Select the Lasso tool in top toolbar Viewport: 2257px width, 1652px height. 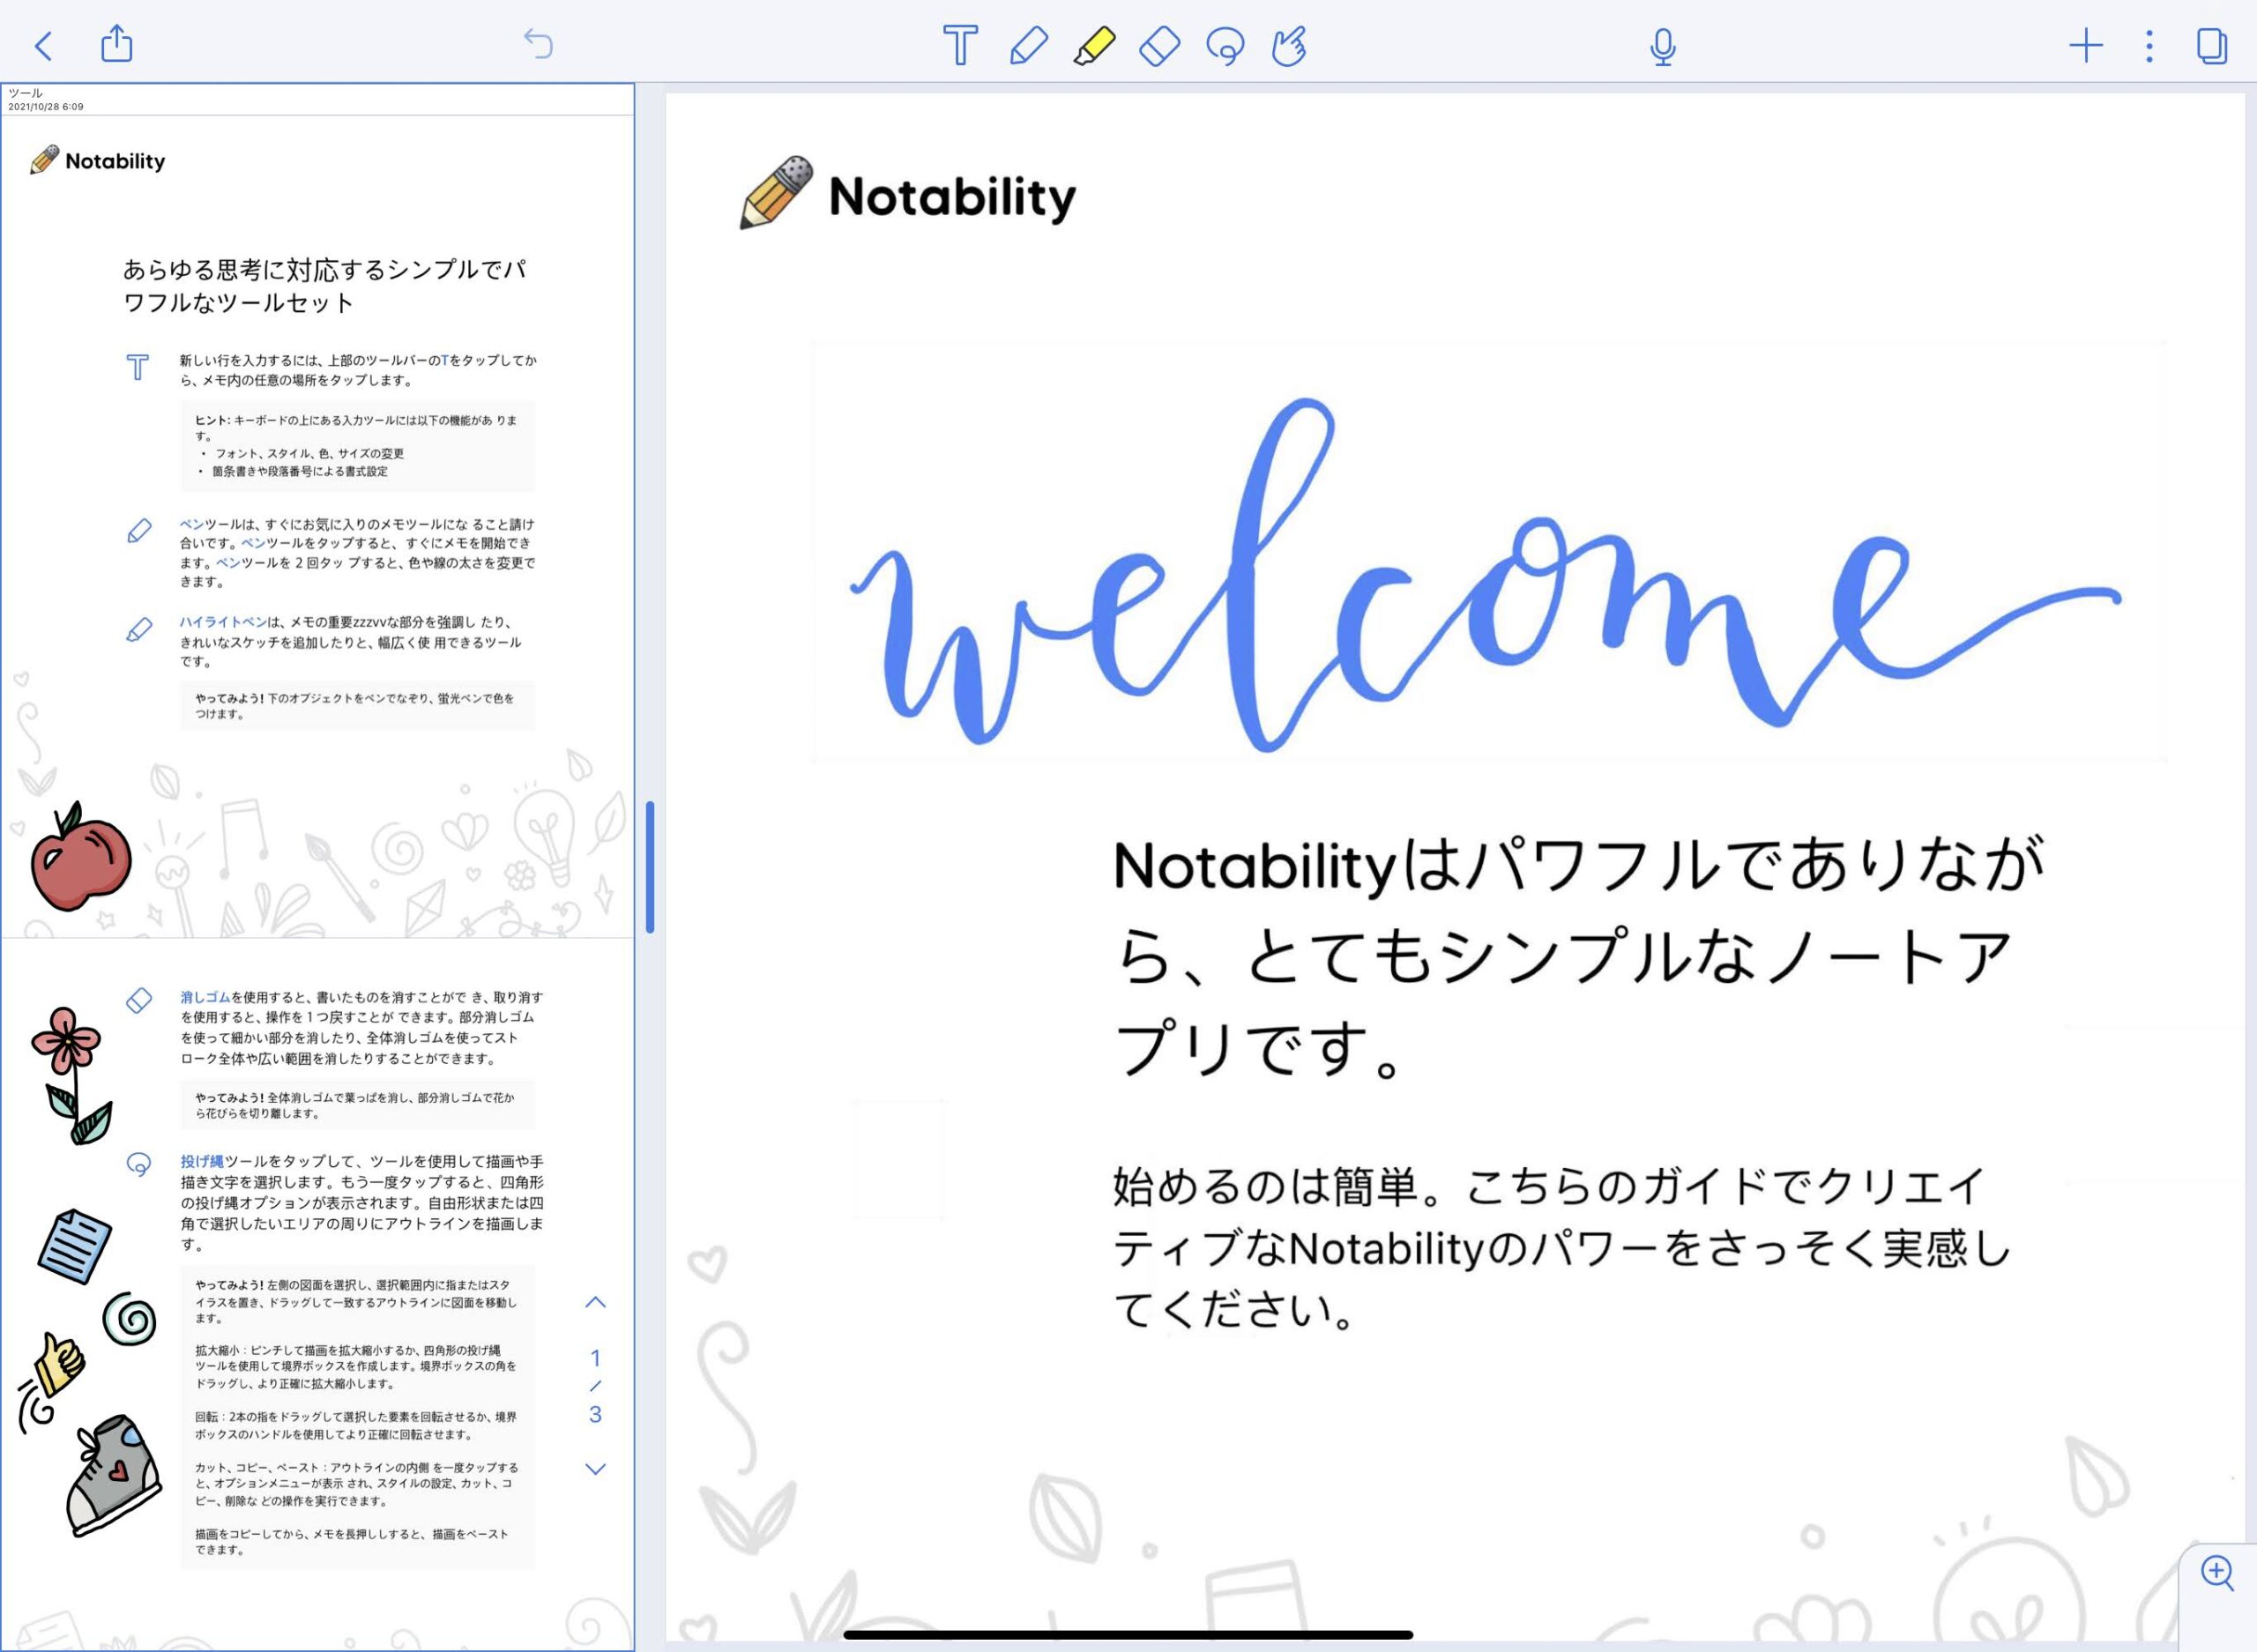click(1225, 46)
